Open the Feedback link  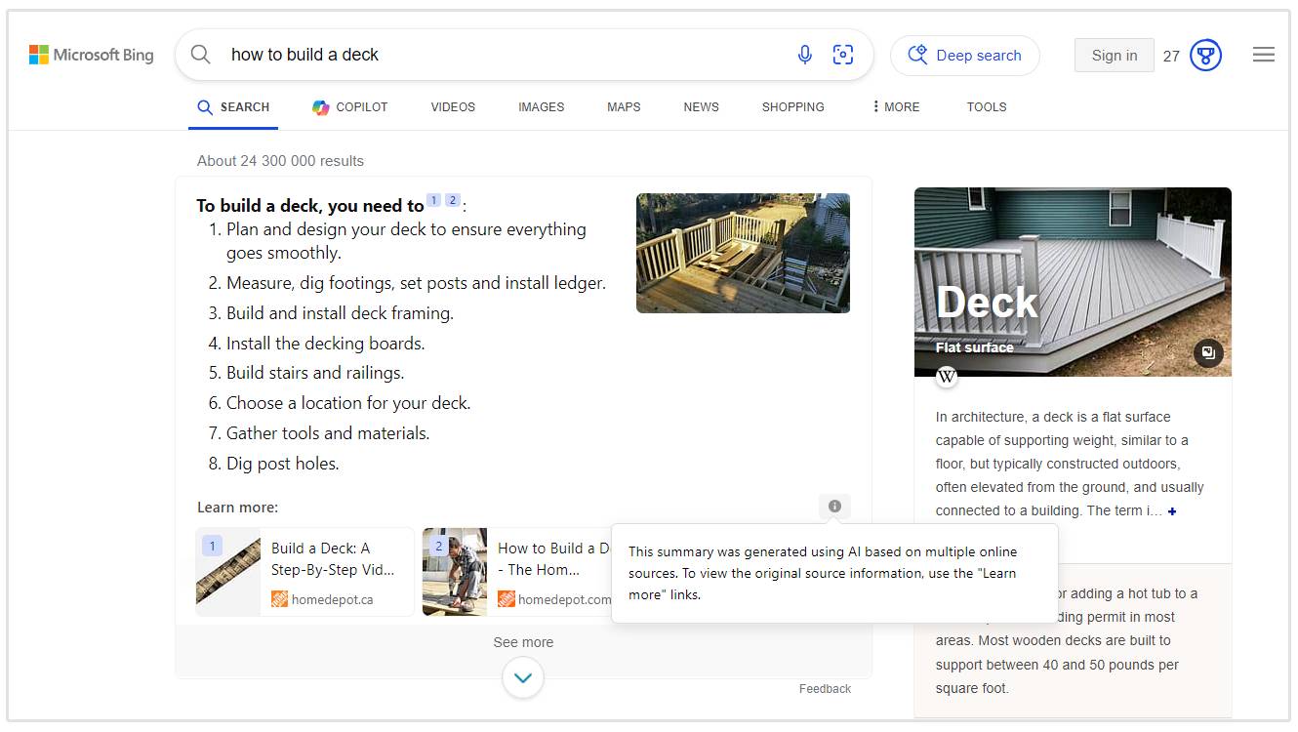coord(825,688)
